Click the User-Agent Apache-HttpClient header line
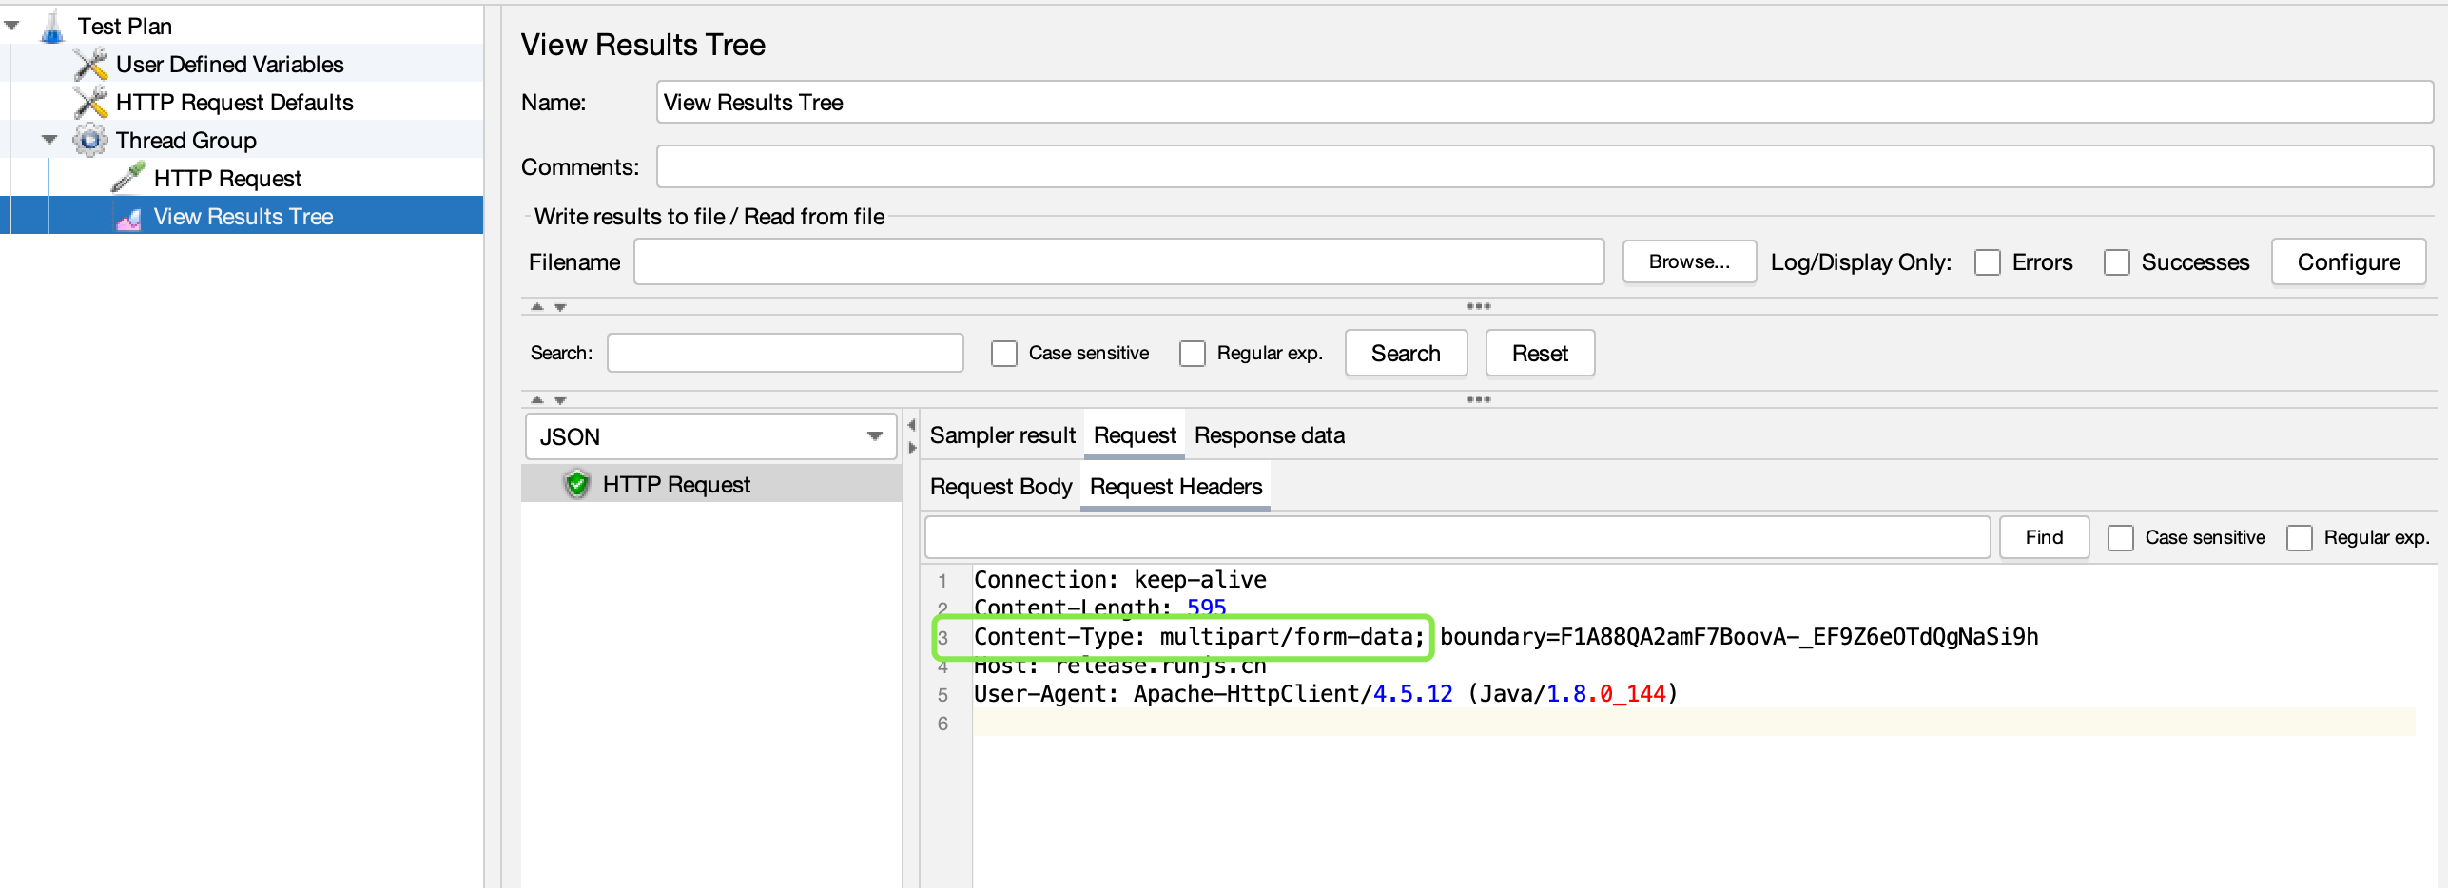 click(x=1325, y=694)
